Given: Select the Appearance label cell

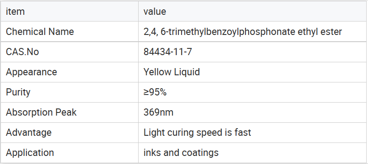Looking at the screenshot, I should [69, 72].
